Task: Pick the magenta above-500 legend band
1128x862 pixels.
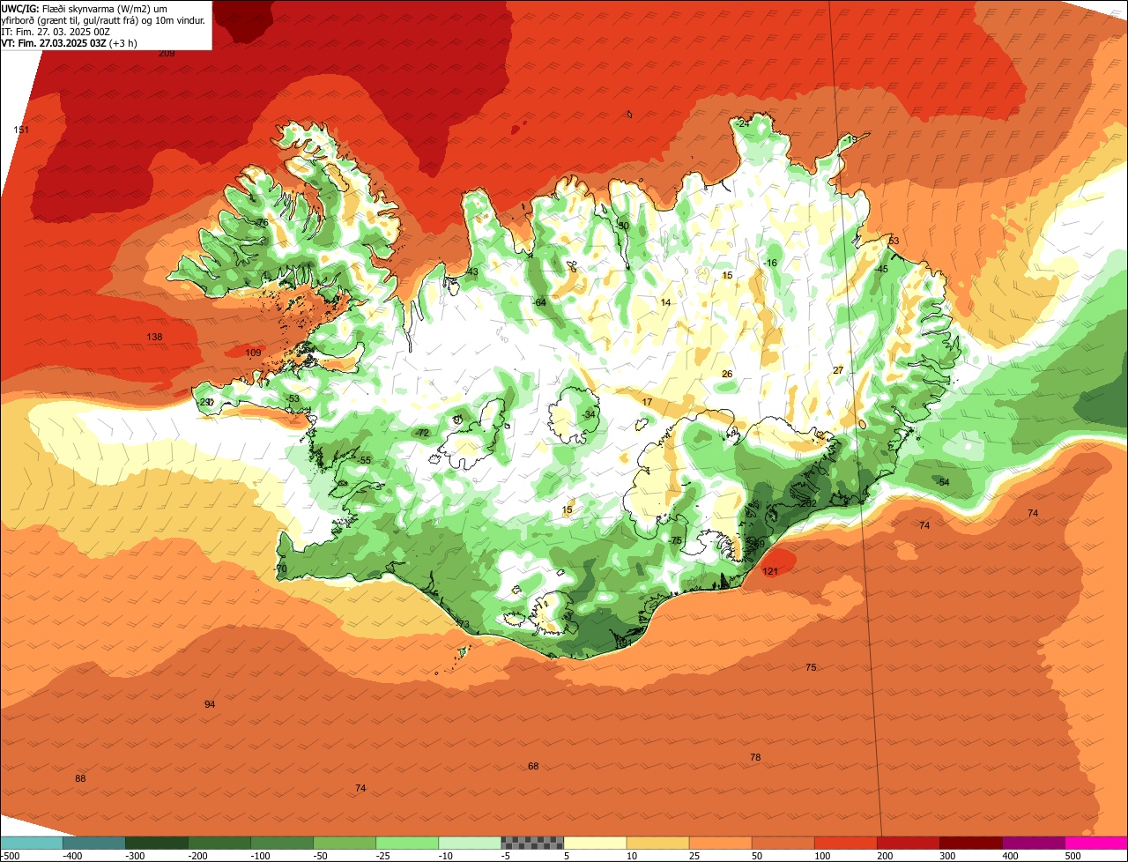Action: coord(1096,843)
